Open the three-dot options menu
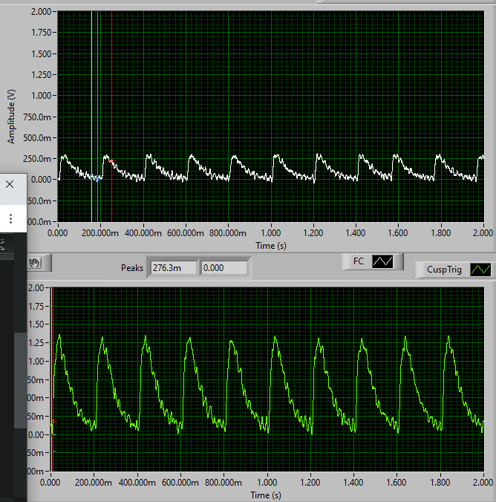 (x=10, y=219)
